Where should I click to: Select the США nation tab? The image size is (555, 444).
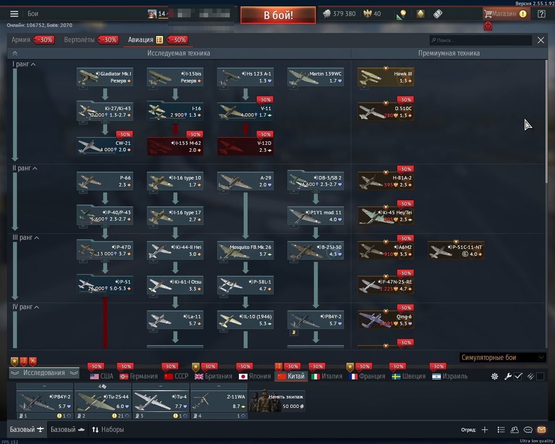tap(102, 376)
